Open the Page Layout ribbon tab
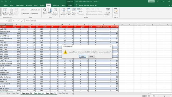 (20, 5)
